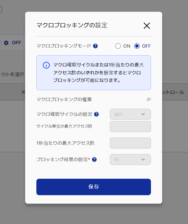This screenshot has width=188, height=224.
Task: Click chevron arrow of the 選択 dropdown
Action: tap(143, 114)
